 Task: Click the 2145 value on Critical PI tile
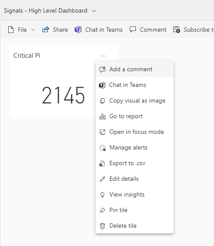[63, 95]
